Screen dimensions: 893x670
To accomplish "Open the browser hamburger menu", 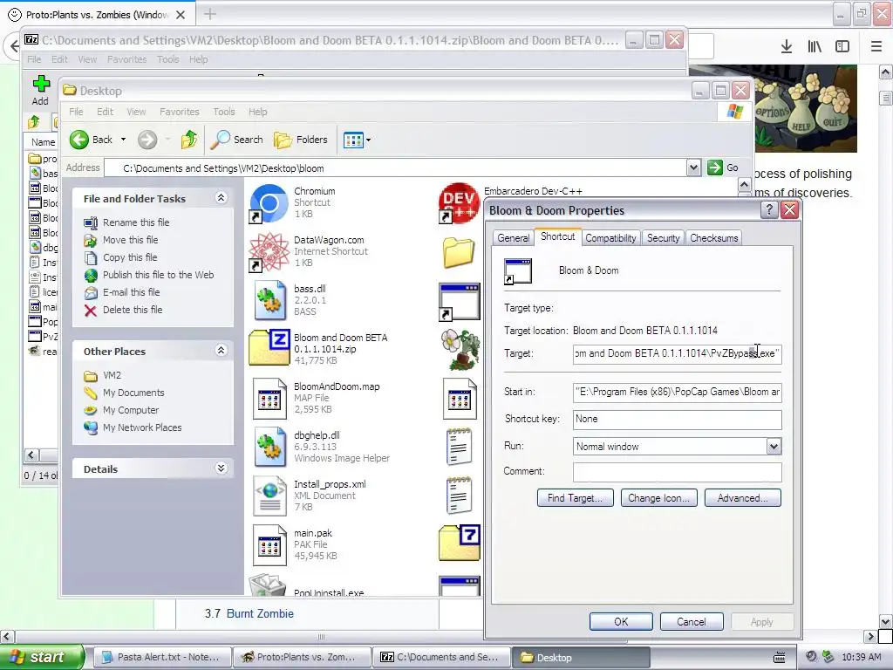I will click(876, 47).
